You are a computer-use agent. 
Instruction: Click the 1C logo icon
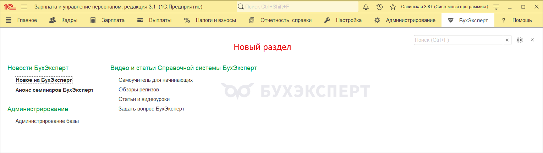coord(10,7)
